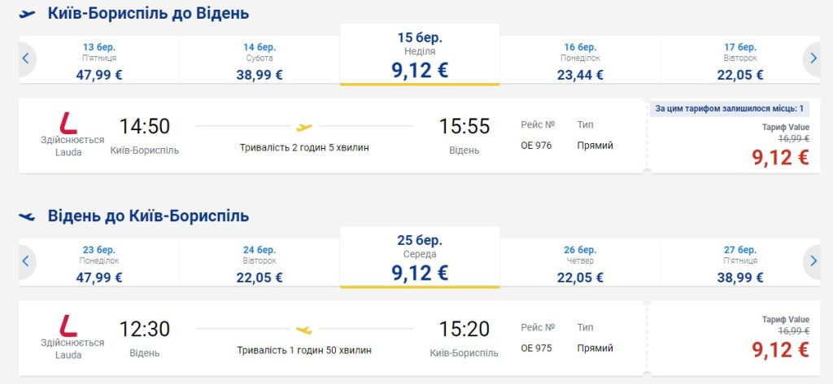Click the return plane icon beside Відень heading

(28, 216)
